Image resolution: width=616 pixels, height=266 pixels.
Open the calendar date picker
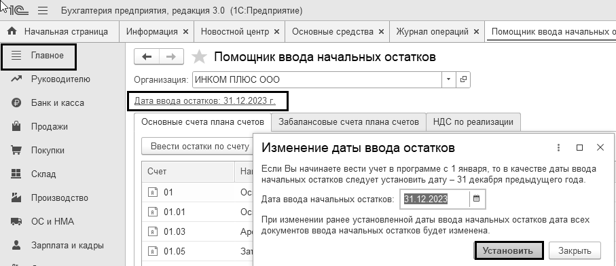pos(477,199)
